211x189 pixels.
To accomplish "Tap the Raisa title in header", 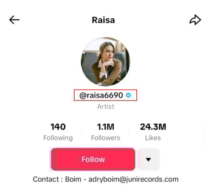I will [x=103, y=20].
